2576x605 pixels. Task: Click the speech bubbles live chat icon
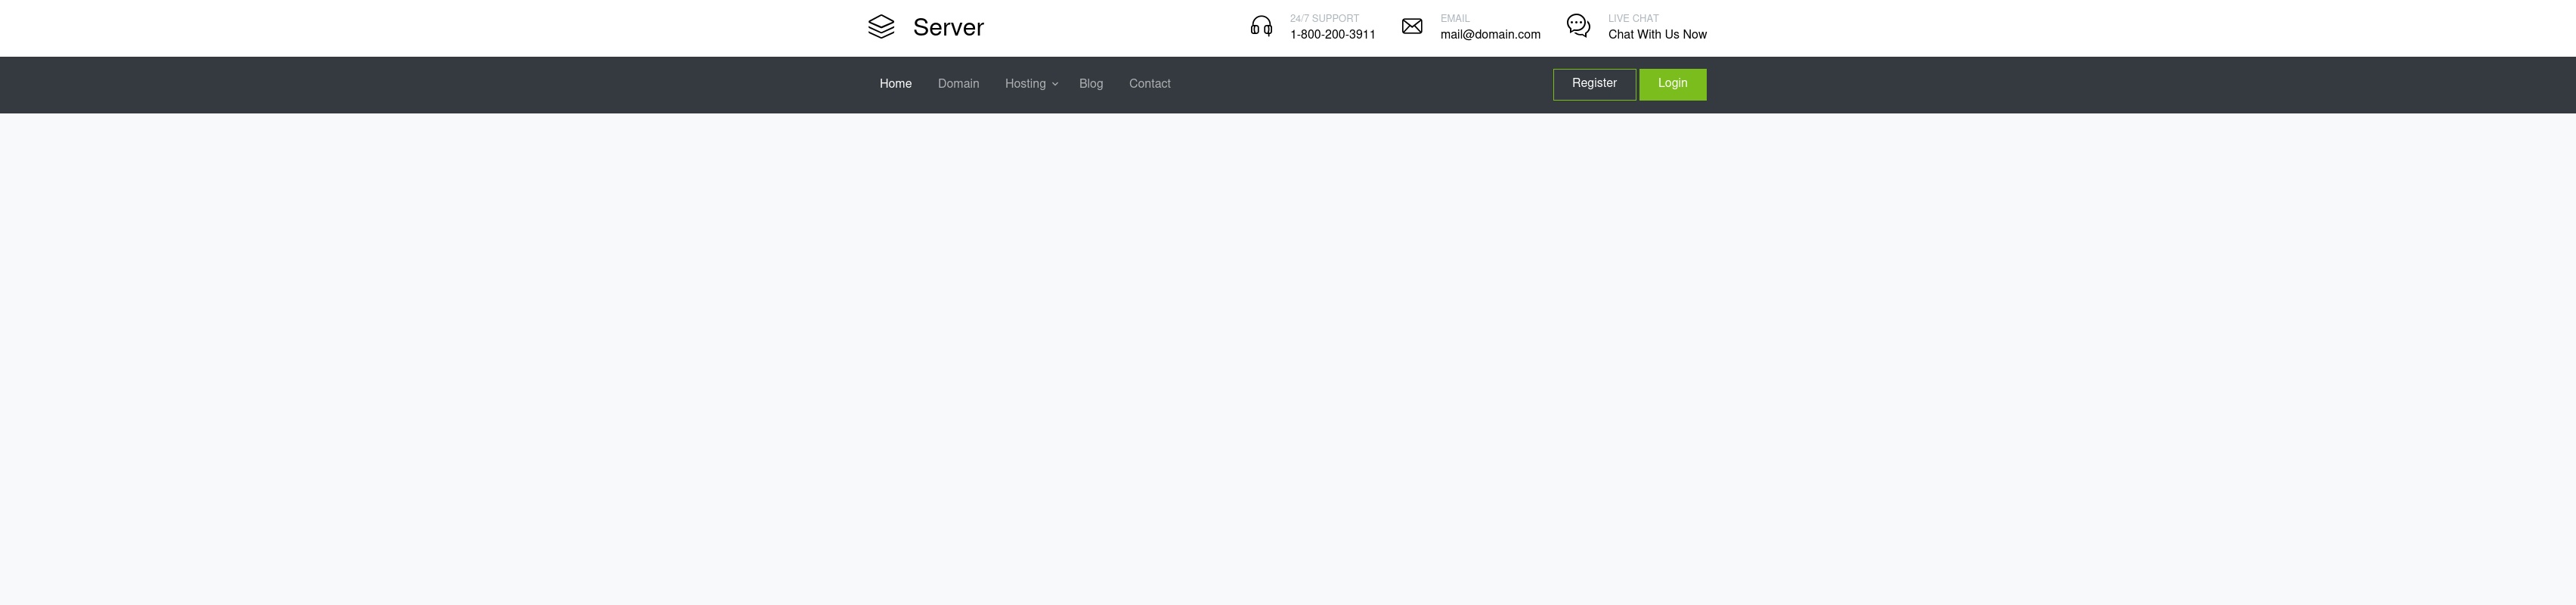click(1578, 26)
